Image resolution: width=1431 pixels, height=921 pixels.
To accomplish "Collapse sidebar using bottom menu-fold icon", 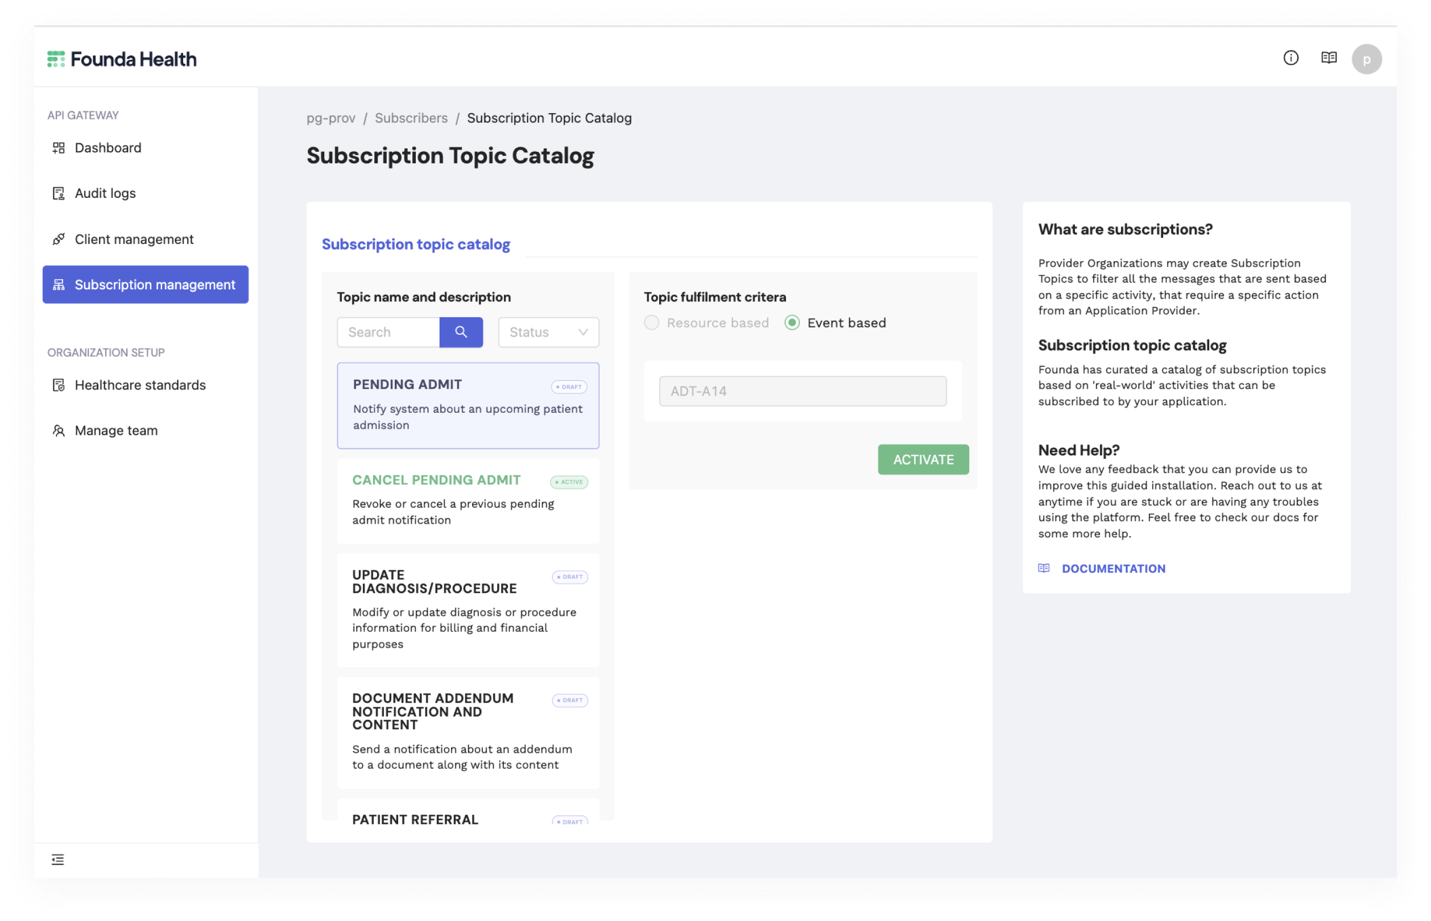I will click(57, 860).
